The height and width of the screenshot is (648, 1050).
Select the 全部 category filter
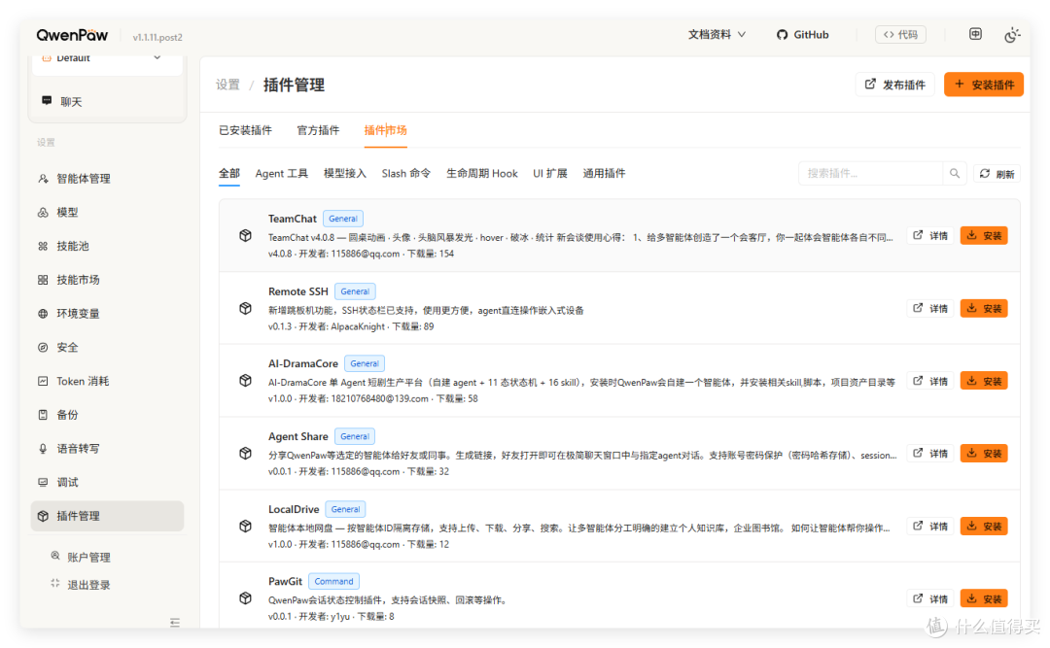tap(229, 173)
